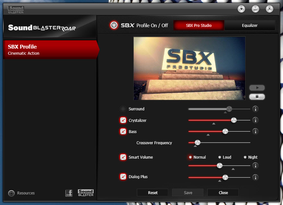Click the "Bass" label text
Viewport: 283px width, 205px height.
[133, 132]
